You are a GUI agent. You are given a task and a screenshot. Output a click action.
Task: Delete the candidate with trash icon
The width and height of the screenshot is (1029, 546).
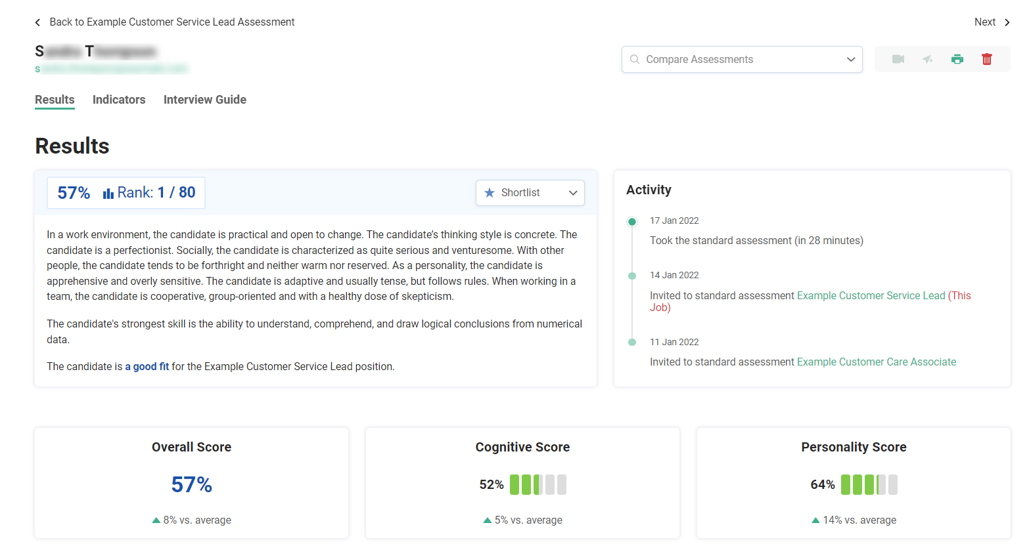[986, 58]
